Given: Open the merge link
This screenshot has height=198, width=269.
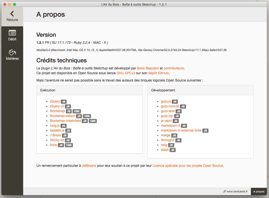Looking at the screenshot, I should (165, 135).
